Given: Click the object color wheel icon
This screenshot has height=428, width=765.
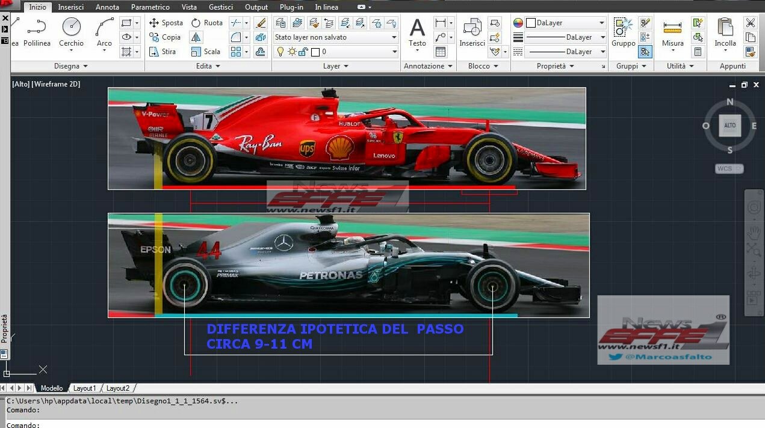Looking at the screenshot, I should pyautogui.click(x=518, y=23).
